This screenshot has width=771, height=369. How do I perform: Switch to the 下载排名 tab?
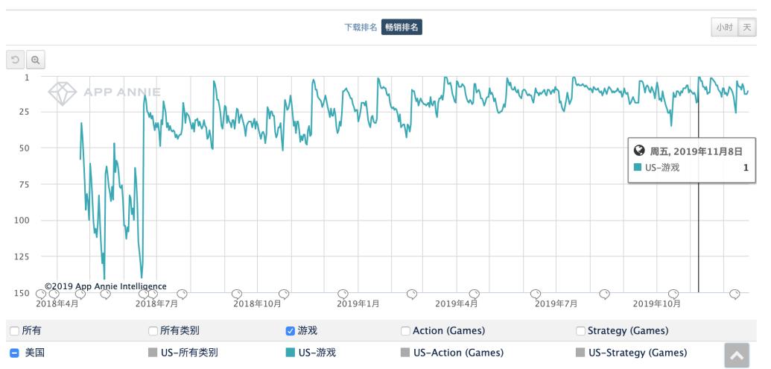click(361, 28)
